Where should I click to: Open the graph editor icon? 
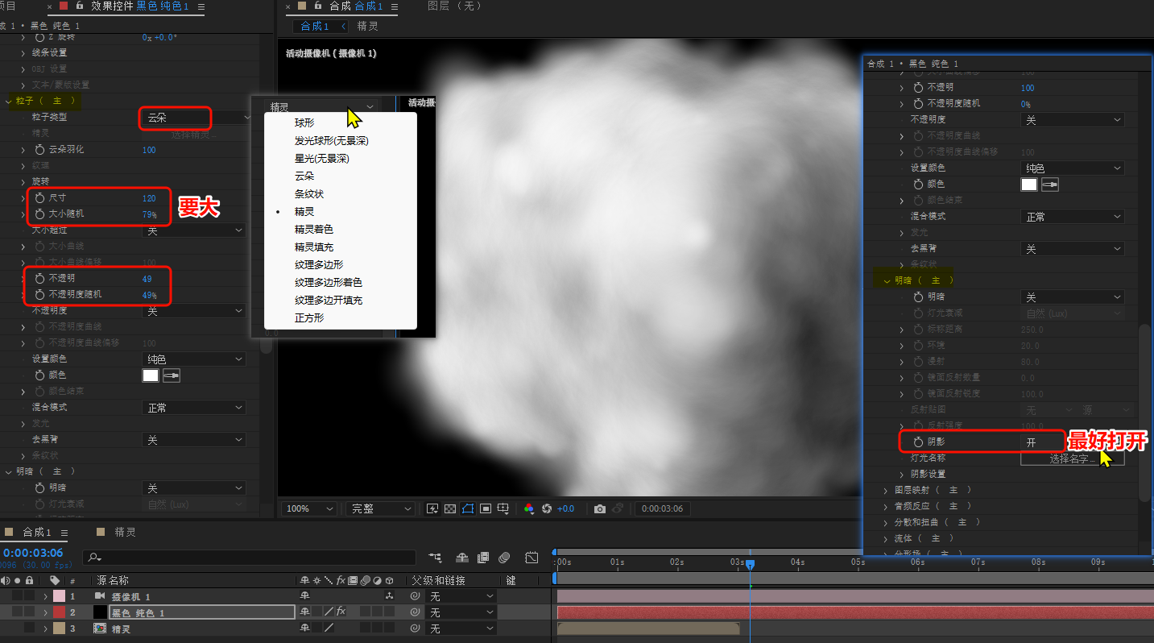click(x=532, y=557)
